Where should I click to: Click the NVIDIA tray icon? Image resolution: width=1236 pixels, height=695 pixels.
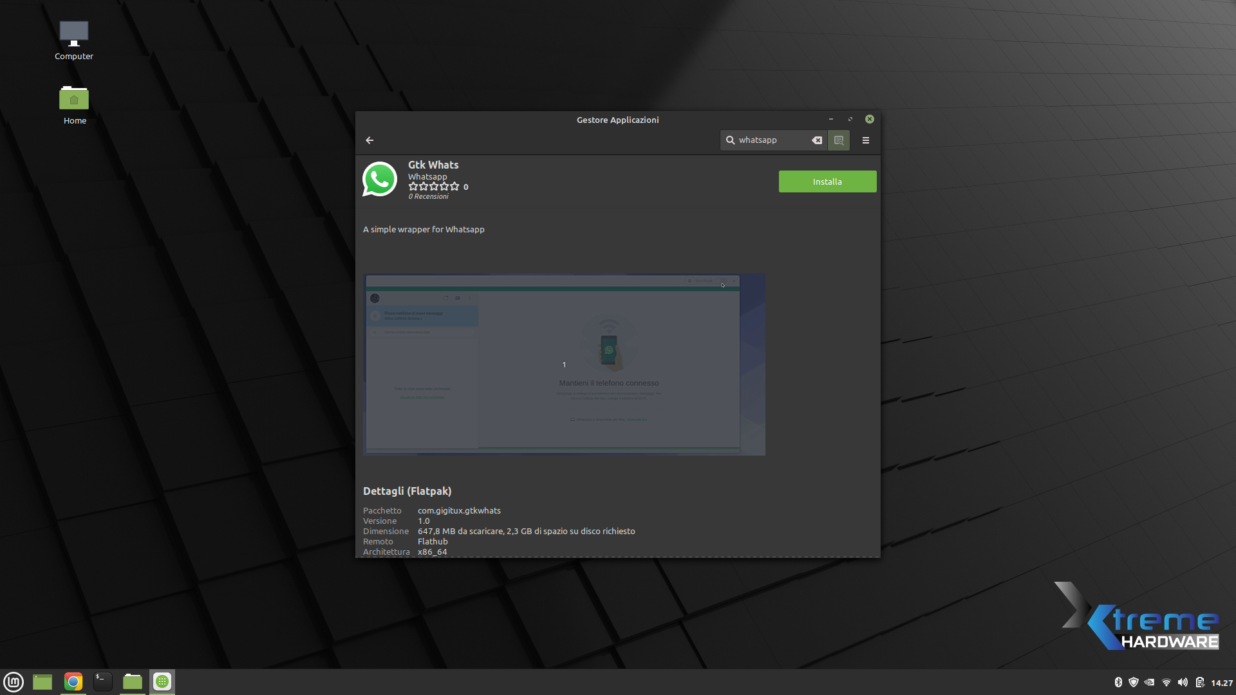[x=1150, y=683]
